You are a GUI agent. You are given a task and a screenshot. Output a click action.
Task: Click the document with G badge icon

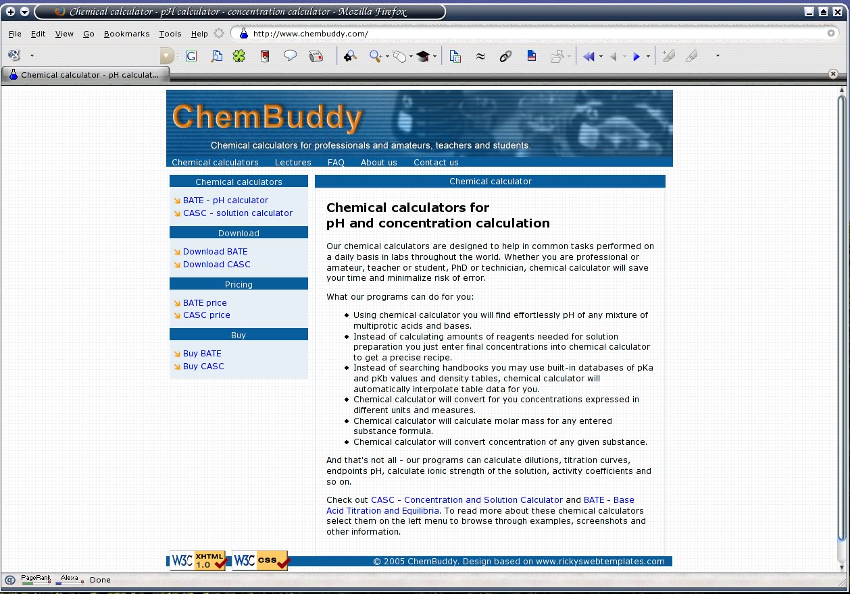point(455,56)
